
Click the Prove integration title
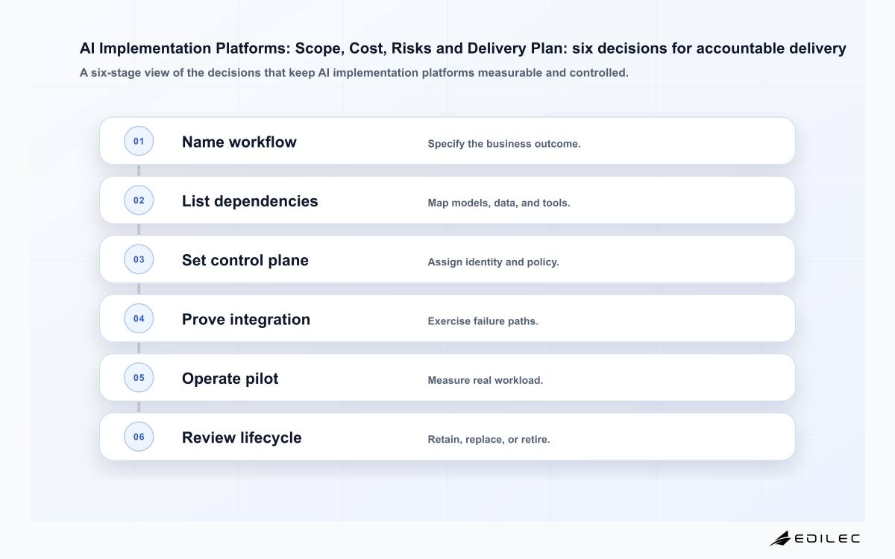[246, 319]
